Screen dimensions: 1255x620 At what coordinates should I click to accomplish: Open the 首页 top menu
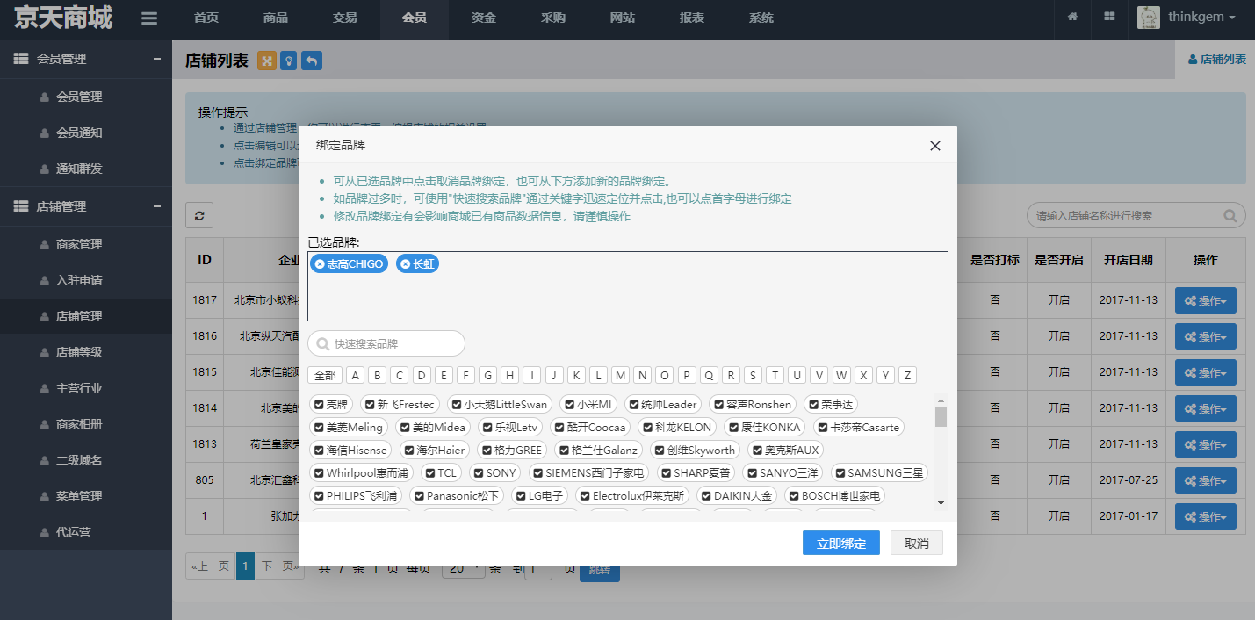tap(206, 18)
